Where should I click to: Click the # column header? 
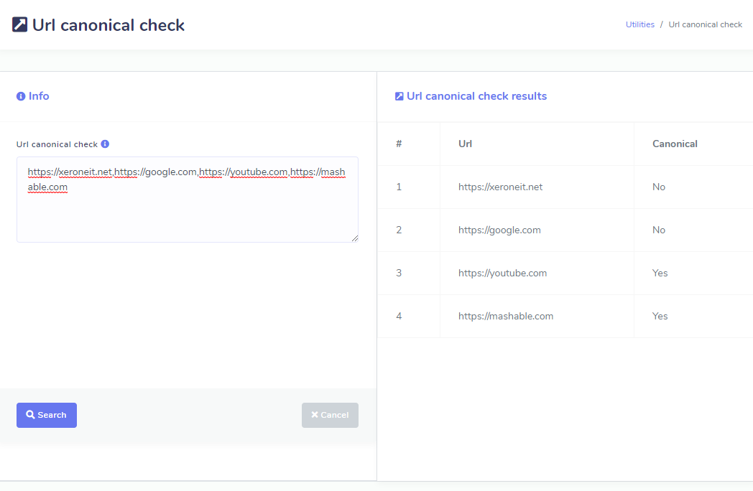pos(399,144)
